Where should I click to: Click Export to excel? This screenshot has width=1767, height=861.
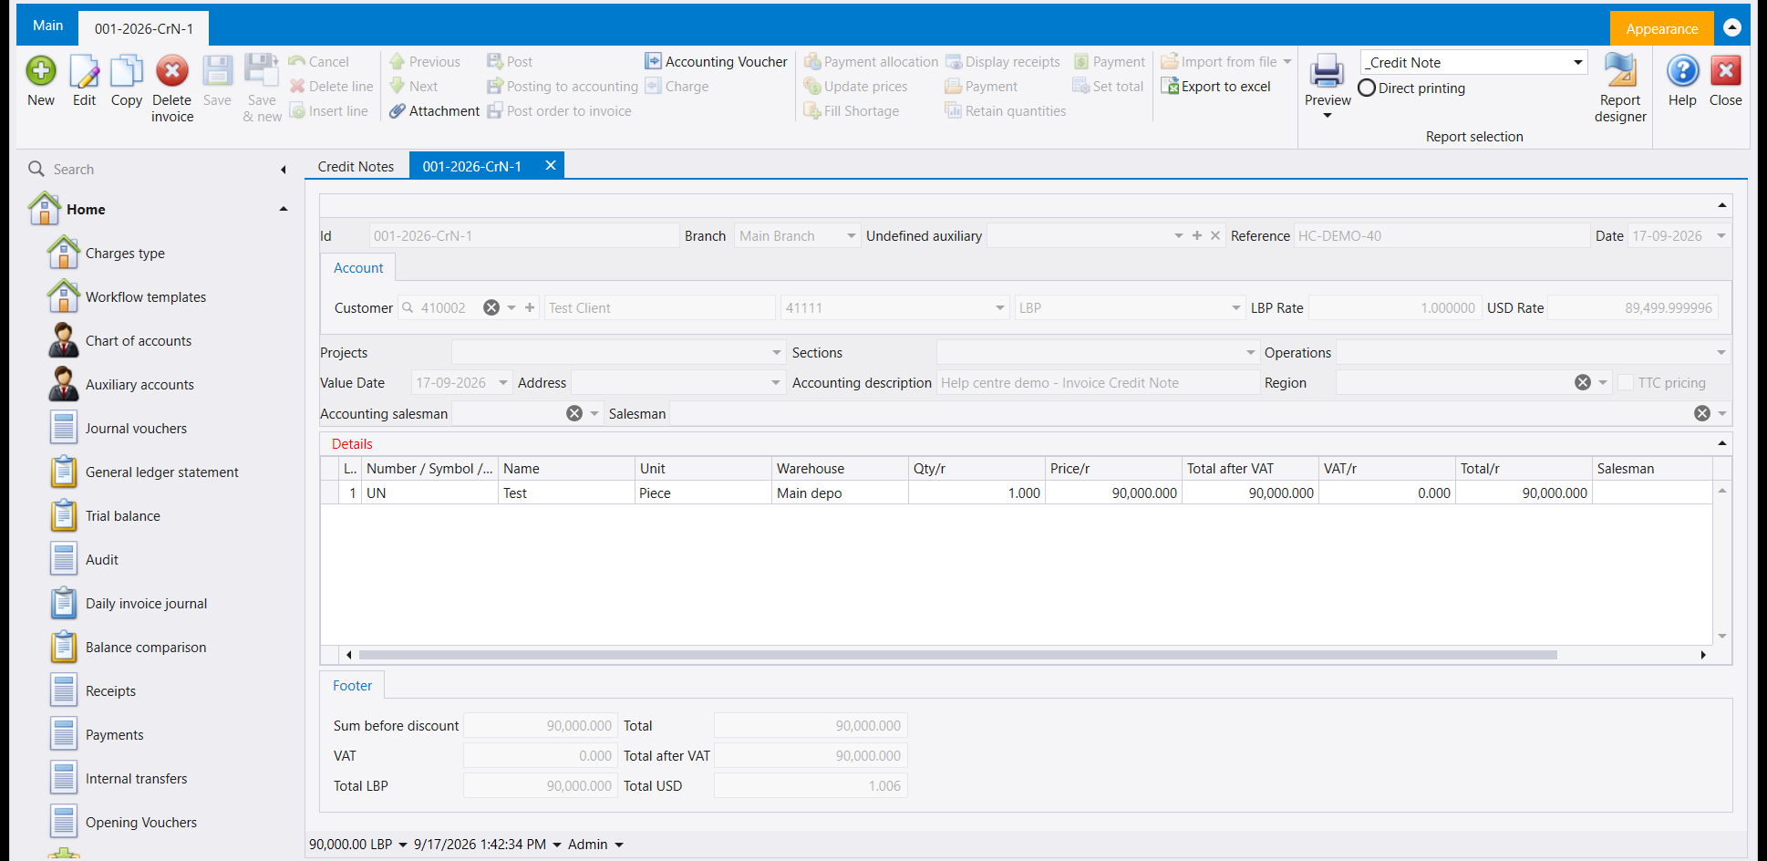(1215, 87)
